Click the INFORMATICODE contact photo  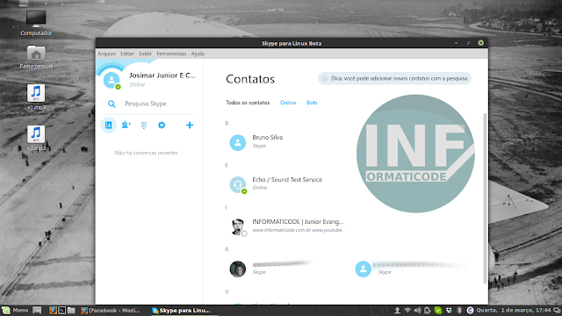(238, 226)
